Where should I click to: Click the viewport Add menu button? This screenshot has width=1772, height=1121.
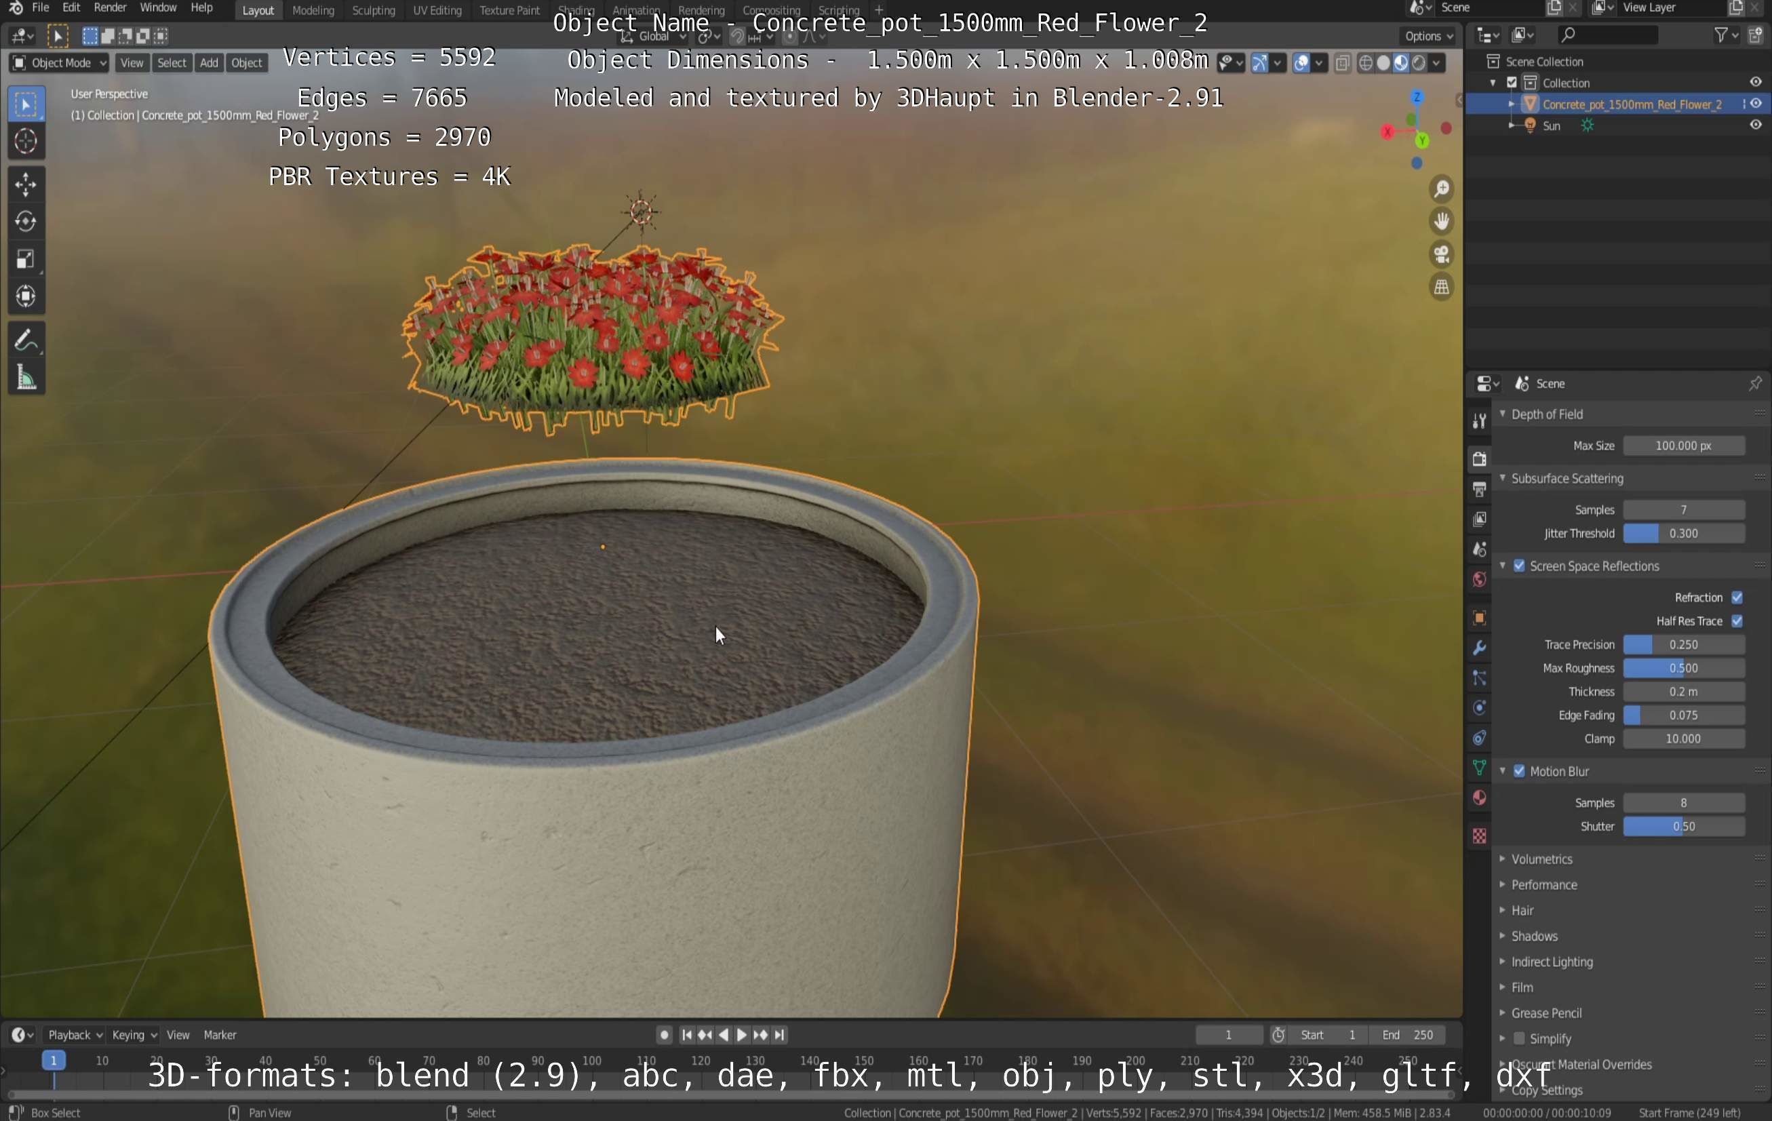[x=209, y=63]
